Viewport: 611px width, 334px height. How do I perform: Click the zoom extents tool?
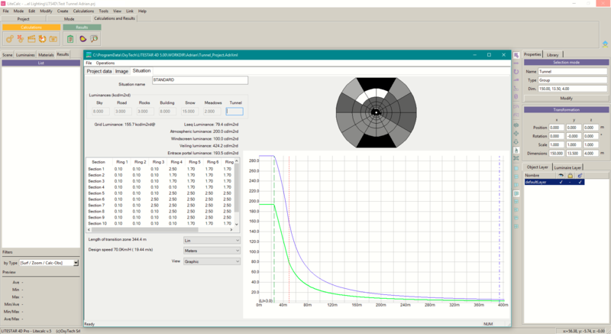point(516,158)
